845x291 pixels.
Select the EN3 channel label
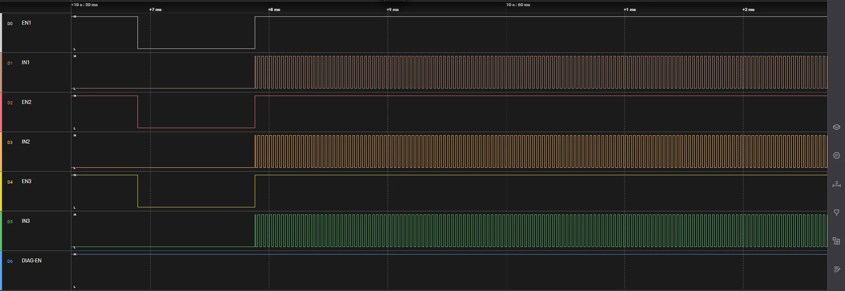coord(26,181)
